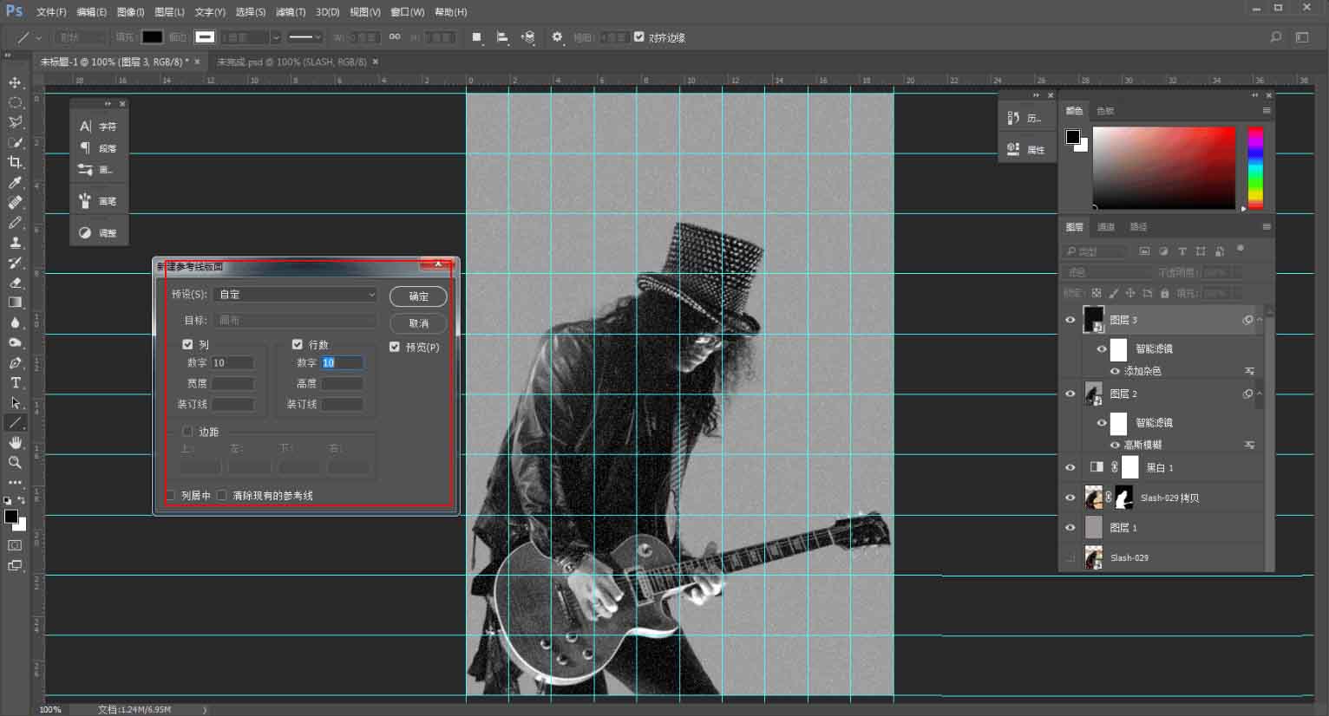1329x716 pixels.
Task: Switch to the 色板 (Swatches) tab
Action: (x=1104, y=111)
